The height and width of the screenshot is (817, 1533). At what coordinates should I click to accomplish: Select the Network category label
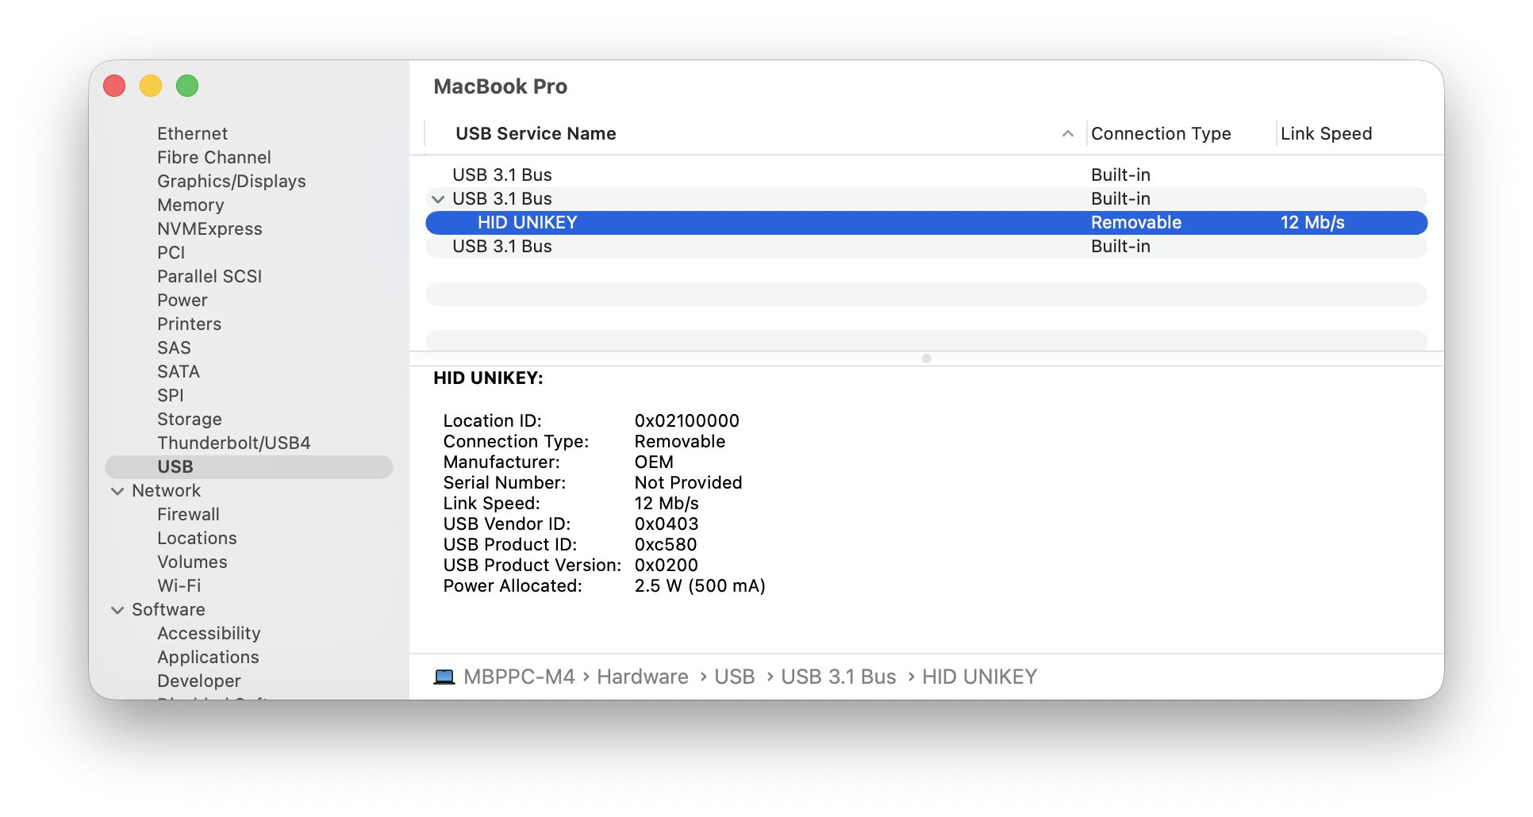click(167, 490)
